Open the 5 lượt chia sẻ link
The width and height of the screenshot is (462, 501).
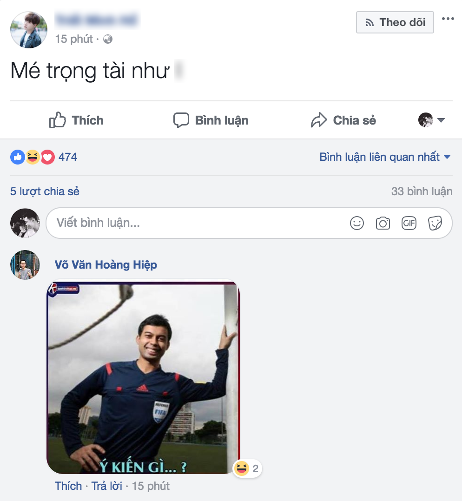(45, 191)
